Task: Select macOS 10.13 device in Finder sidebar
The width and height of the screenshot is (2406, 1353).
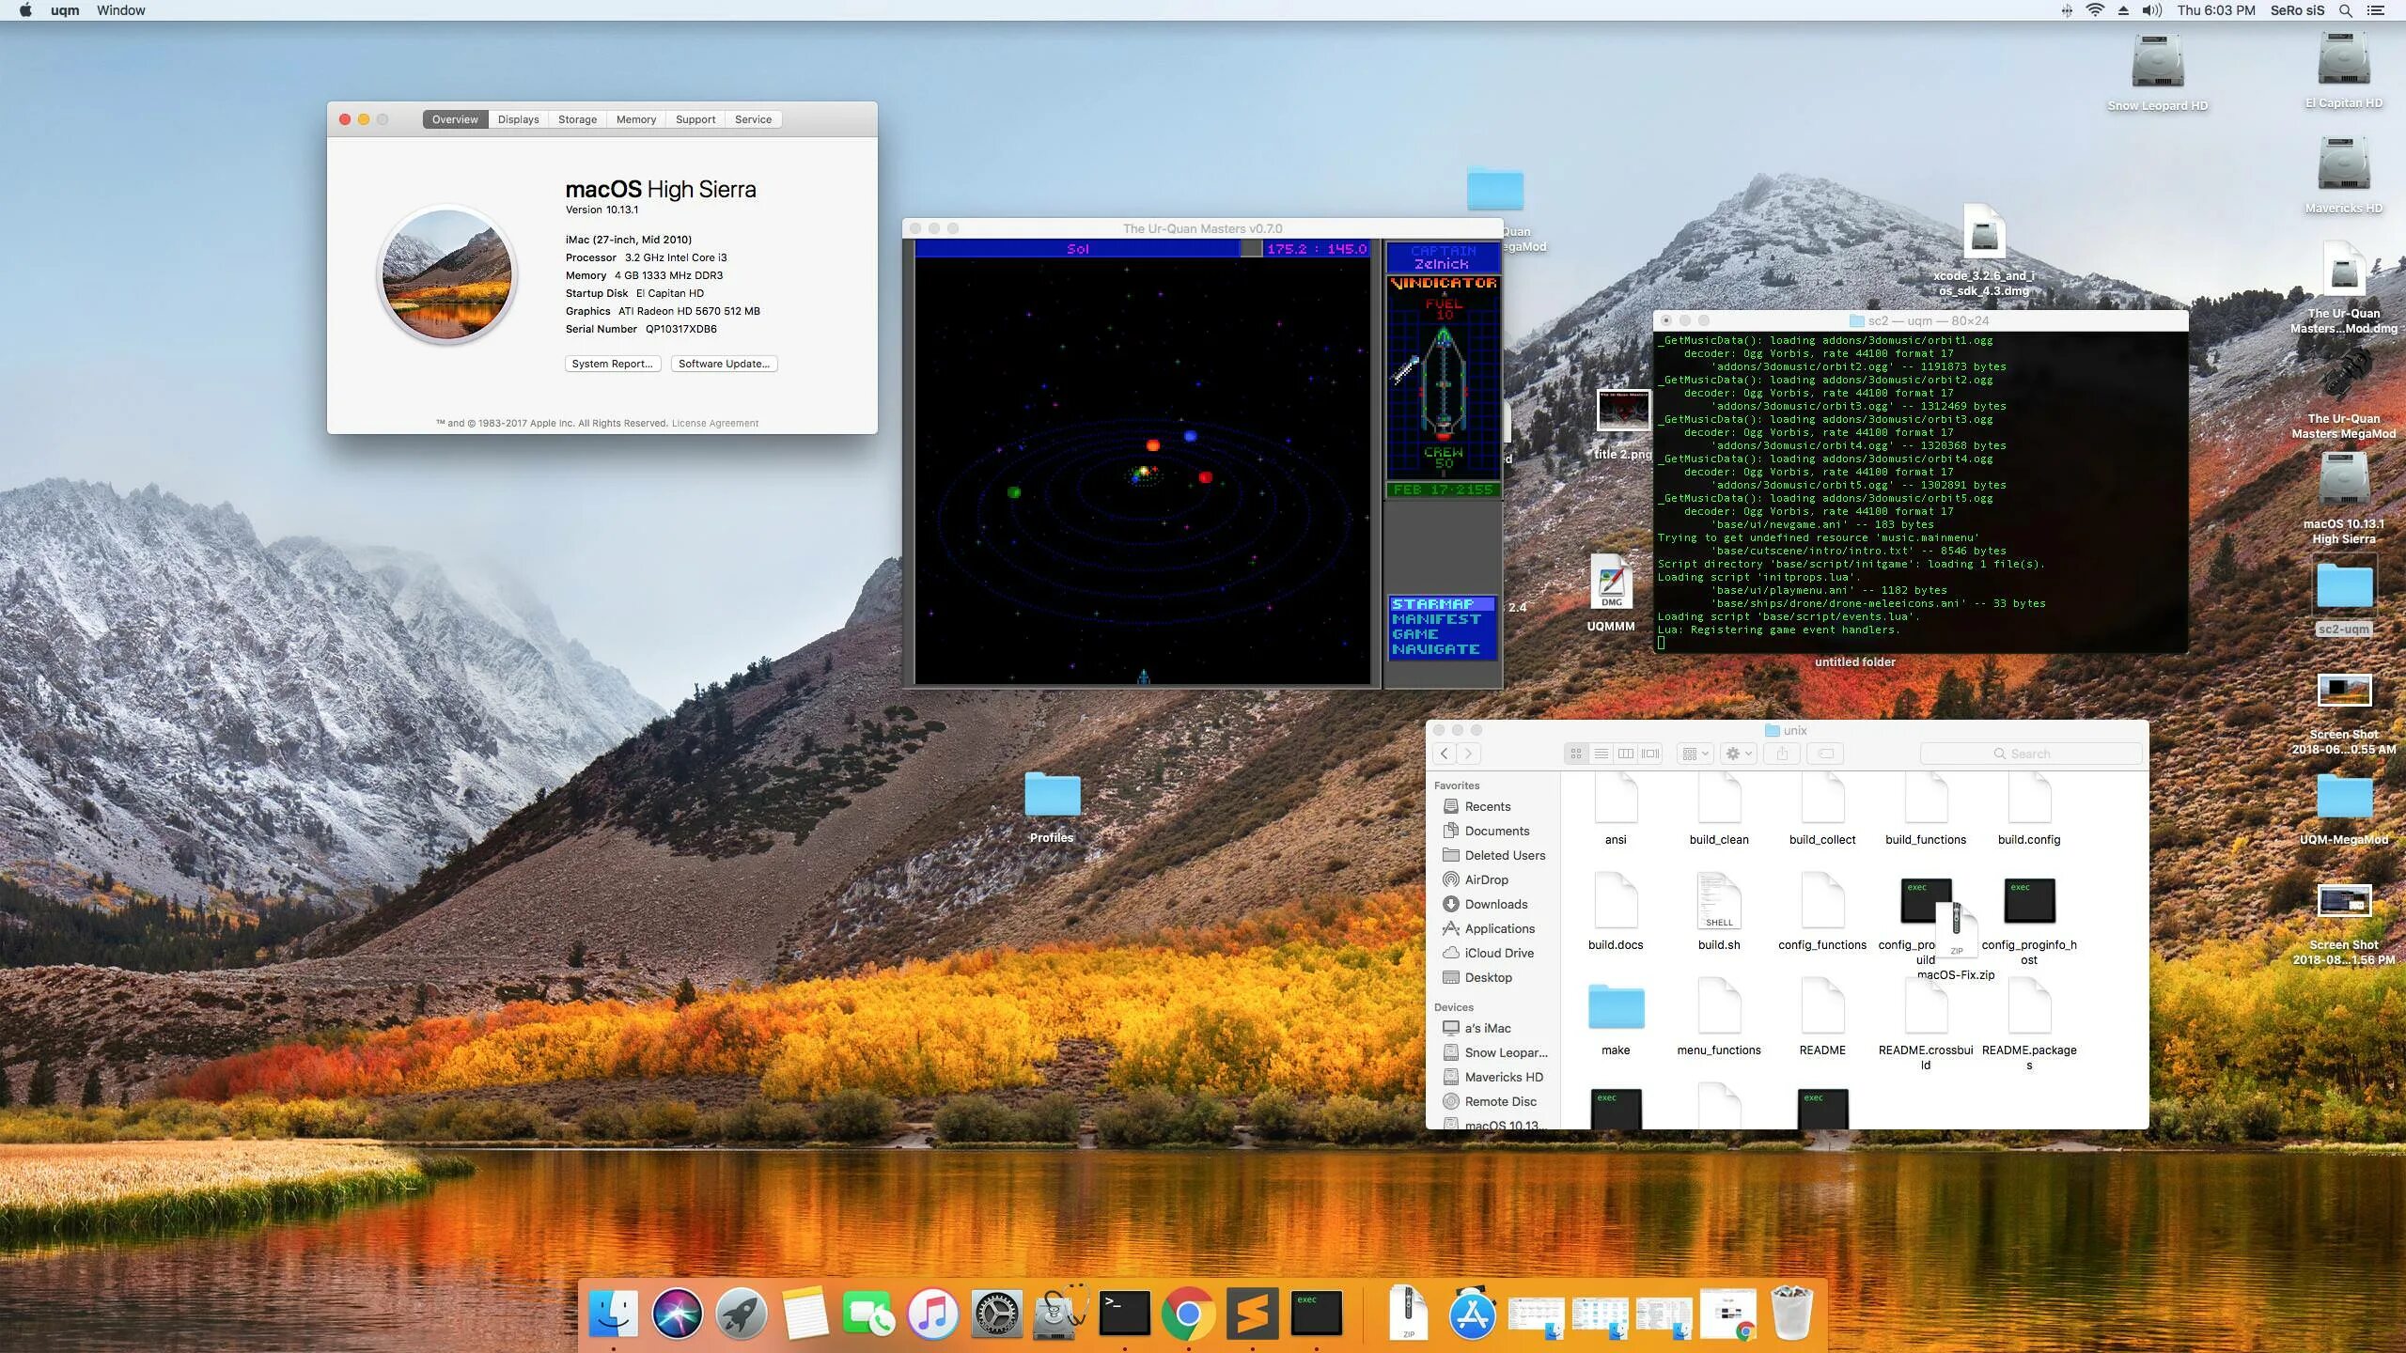Action: (x=1500, y=1125)
